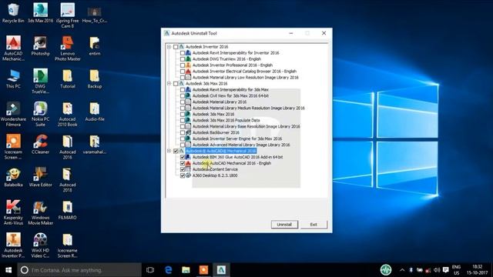Screen dimensions: 493x277
Task: Select the iSpring Free Cam 8 icon
Action: [x=68, y=15]
